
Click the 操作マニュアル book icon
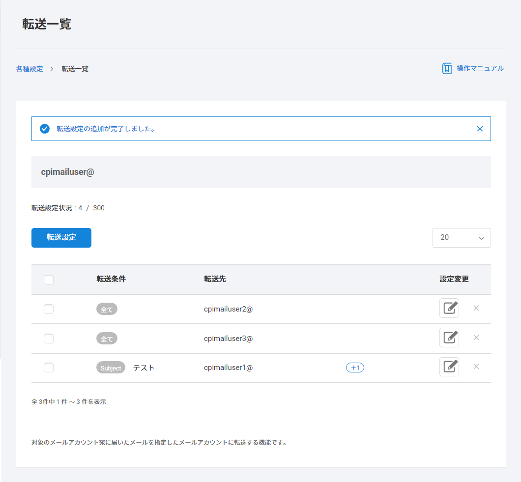(447, 68)
